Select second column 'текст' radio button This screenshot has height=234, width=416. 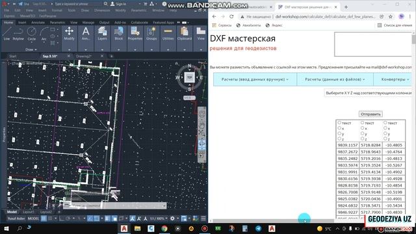[362, 123]
